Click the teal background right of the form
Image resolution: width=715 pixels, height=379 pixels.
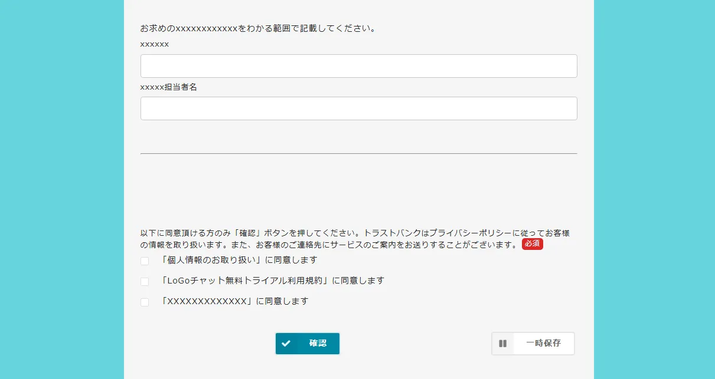coord(654,189)
